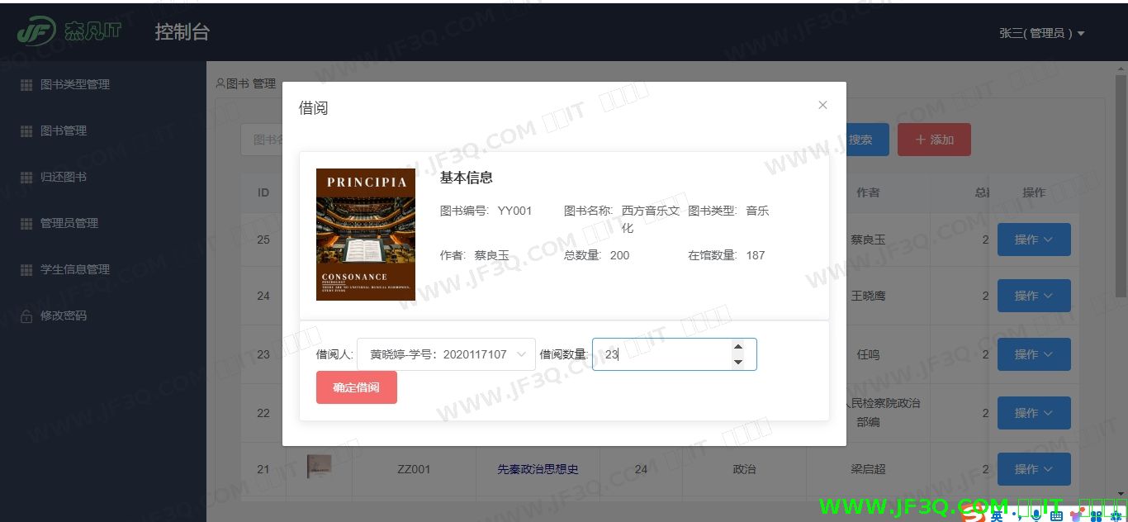Click the Sogou input method icon
Screen dimensions: 1128x522
(x=974, y=515)
